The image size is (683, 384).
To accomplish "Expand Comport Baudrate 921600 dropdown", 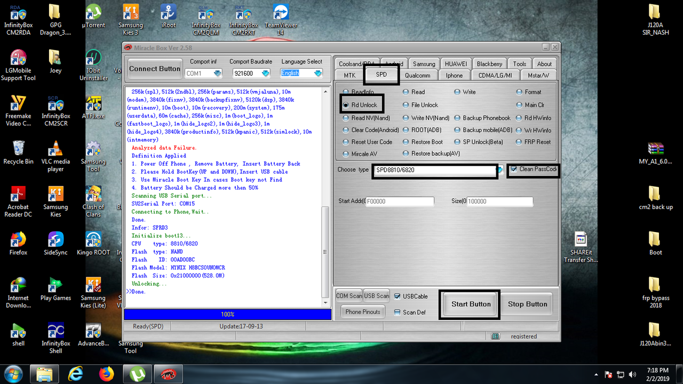I will [x=266, y=73].
